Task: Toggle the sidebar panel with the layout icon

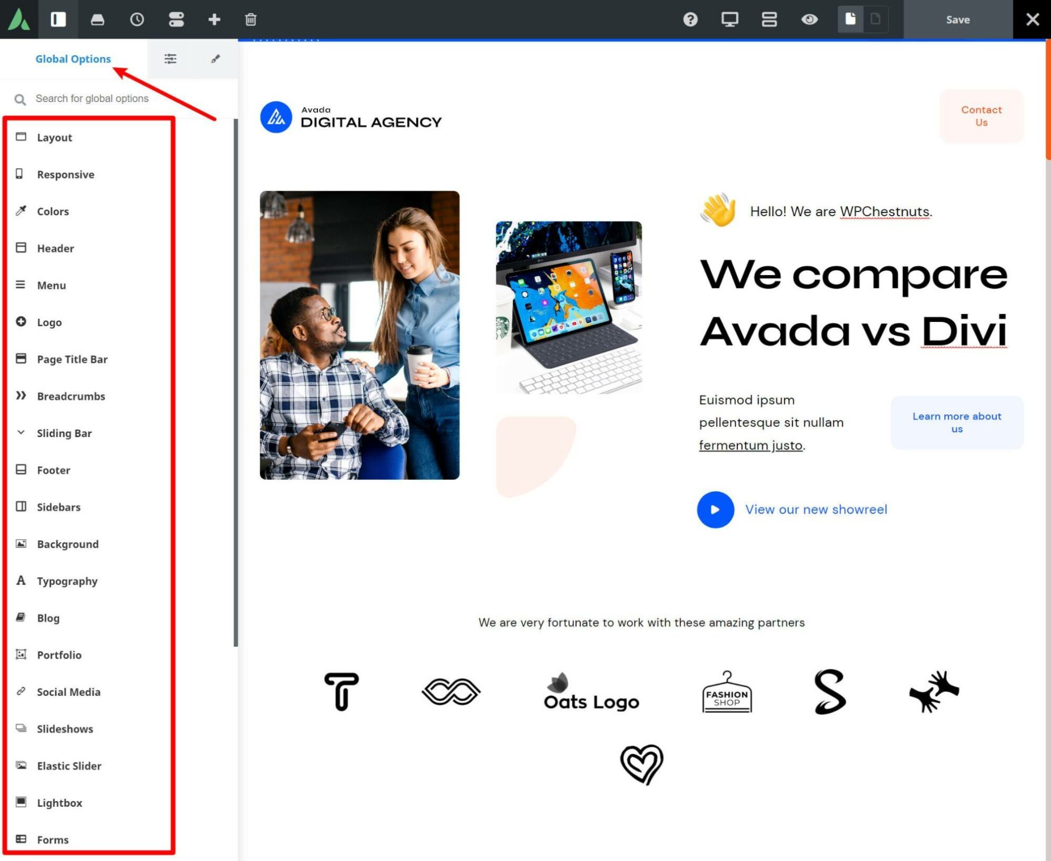Action: (58, 20)
